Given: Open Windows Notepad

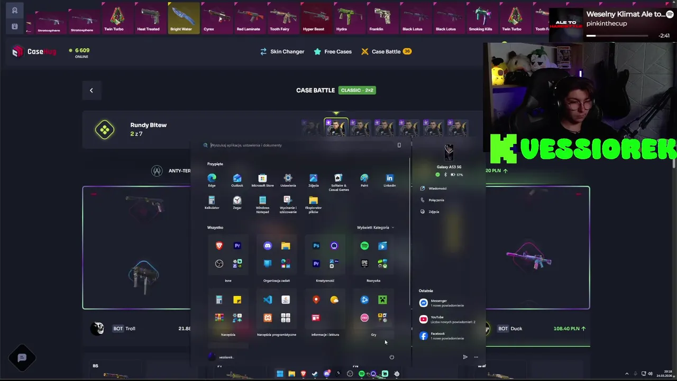Looking at the screenshot, I should click(x=262, y=204).
